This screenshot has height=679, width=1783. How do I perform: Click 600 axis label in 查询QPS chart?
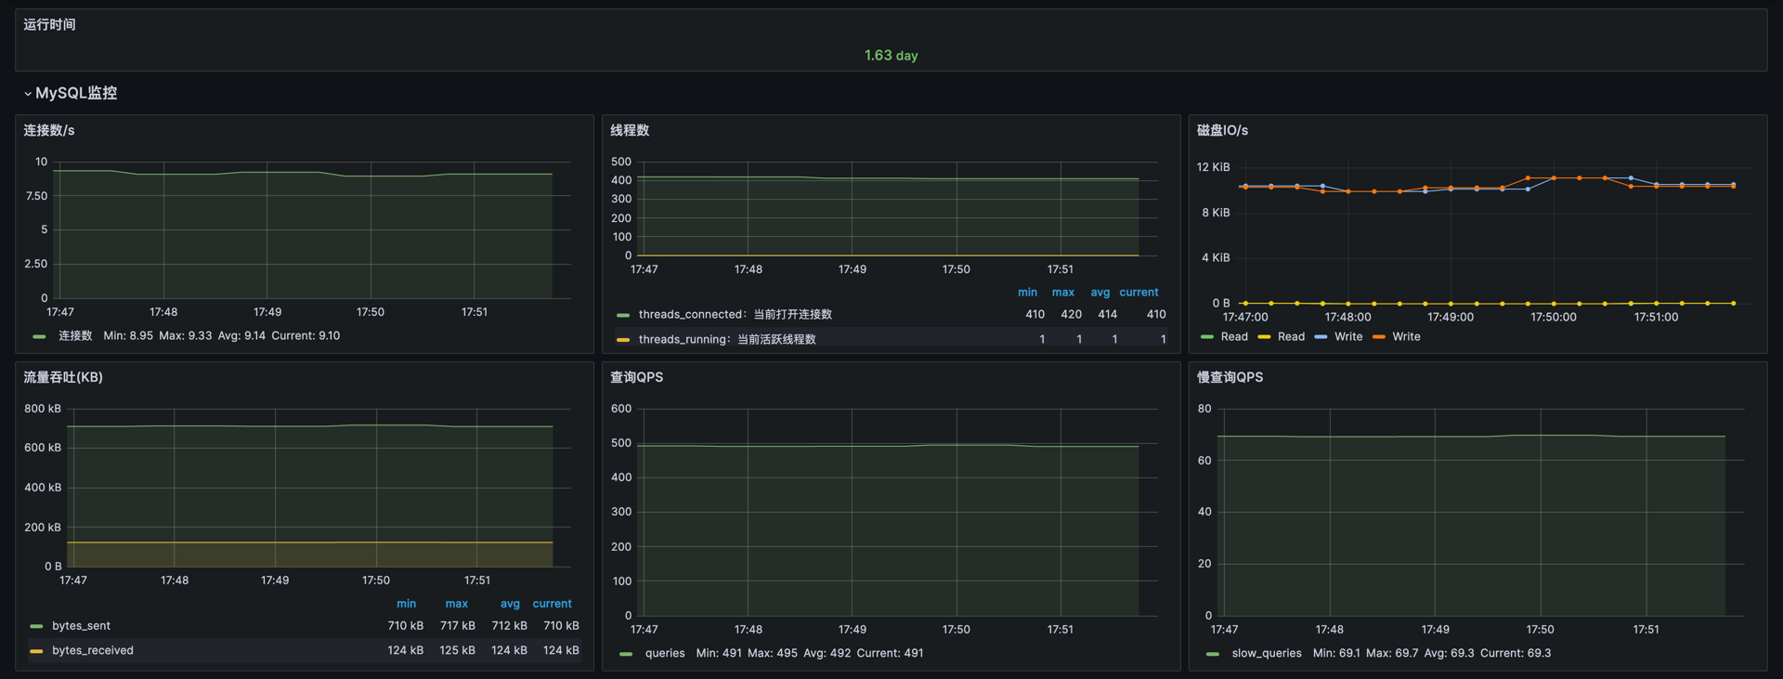click(621, 409)
